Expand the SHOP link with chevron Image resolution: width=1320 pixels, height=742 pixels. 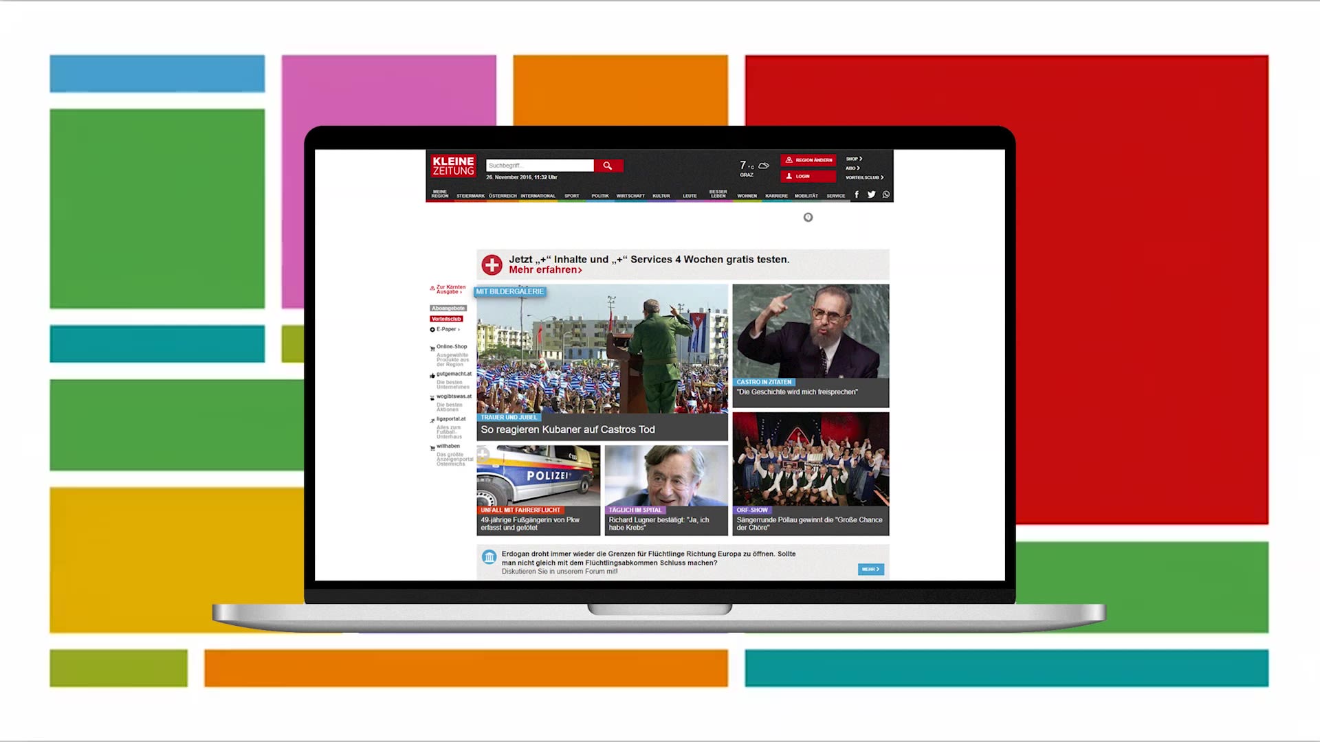click(x=854, y=159)
